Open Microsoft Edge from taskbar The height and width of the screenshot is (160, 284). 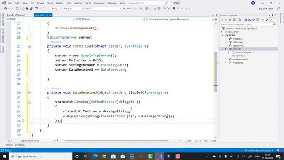pos(95,156)
